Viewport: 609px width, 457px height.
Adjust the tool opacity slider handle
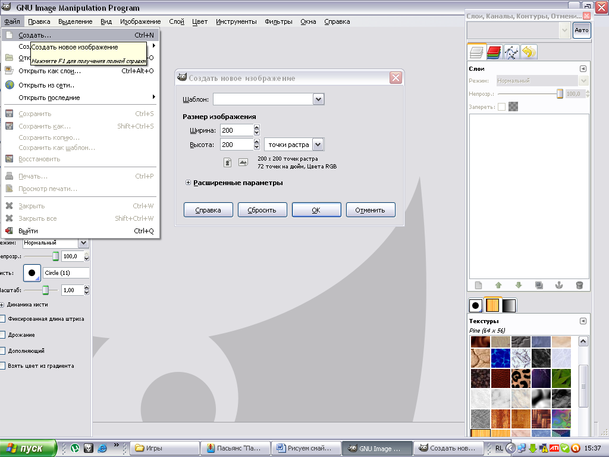[x=55, y=256]
